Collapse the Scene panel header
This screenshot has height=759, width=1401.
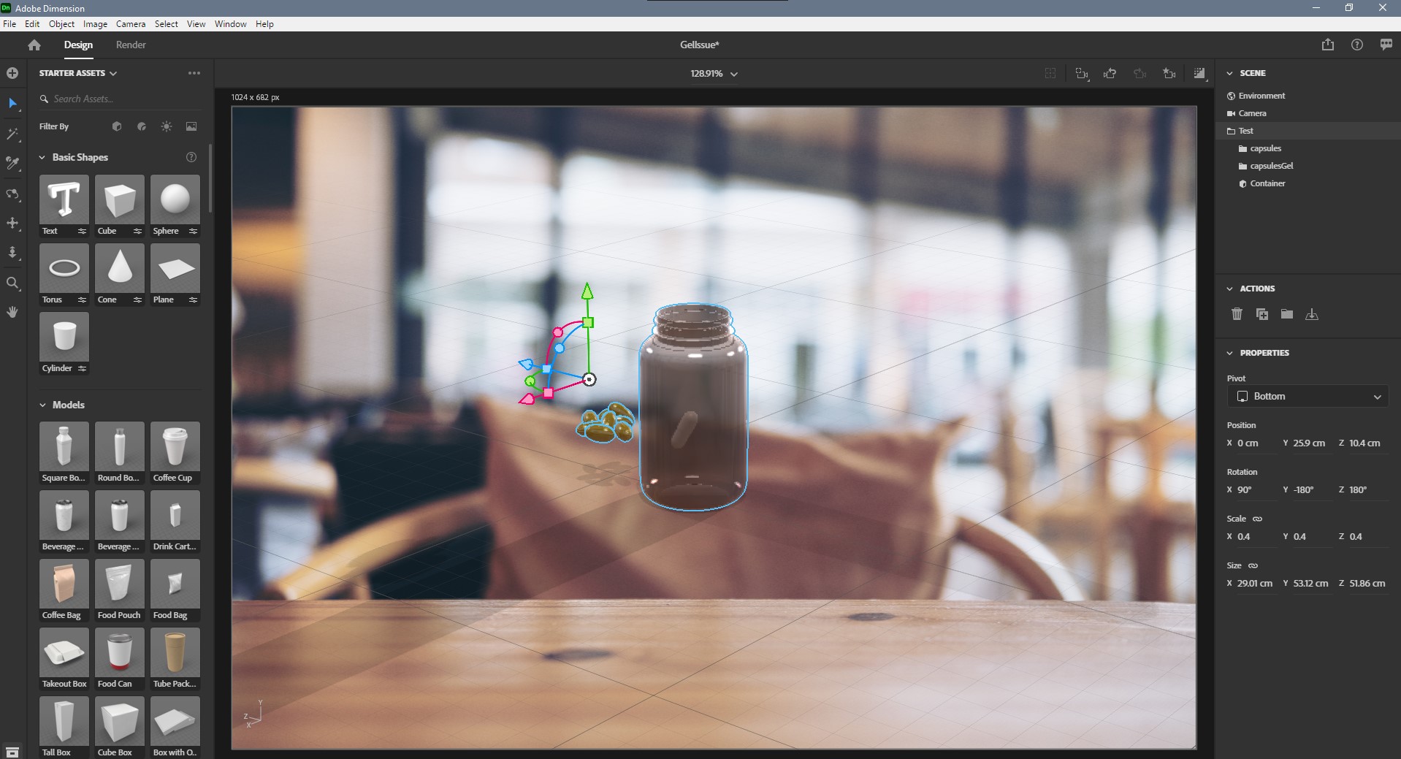[x=1229, y=72]
